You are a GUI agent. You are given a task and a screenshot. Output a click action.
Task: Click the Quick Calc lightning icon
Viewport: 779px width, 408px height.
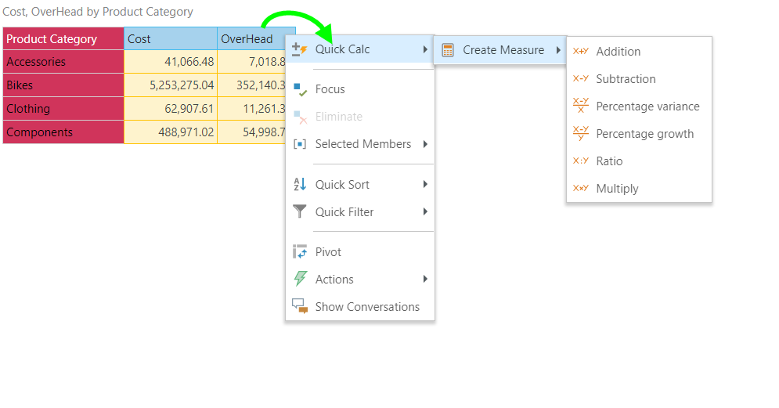click(x=299, y=49)
